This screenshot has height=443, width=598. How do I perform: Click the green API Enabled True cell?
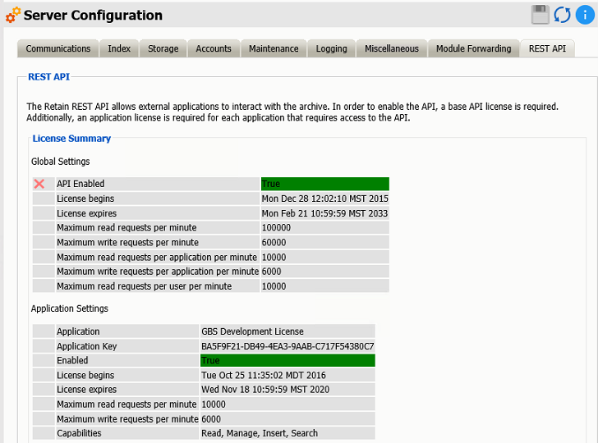[x=324, y=184]
